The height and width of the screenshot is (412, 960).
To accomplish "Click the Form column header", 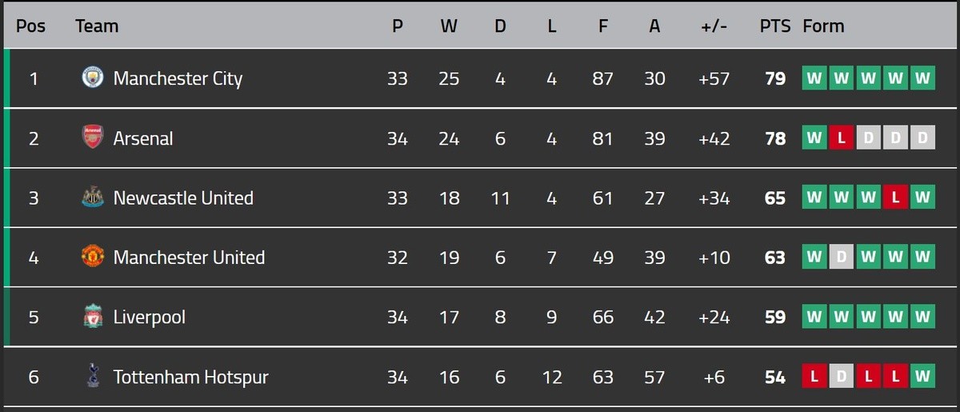I will click(x=823, y=26).
